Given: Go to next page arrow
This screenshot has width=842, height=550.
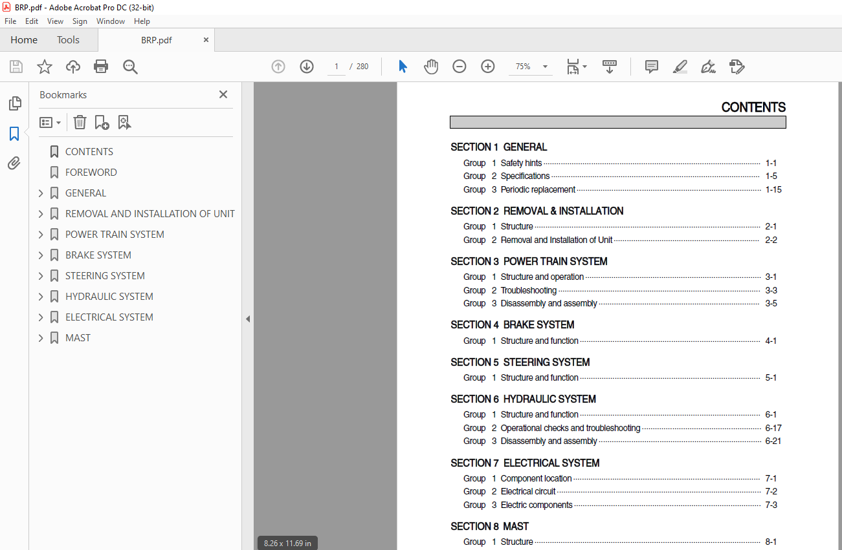Looking at the screenshot, I should pyautogui.click(x=307, y=67).
